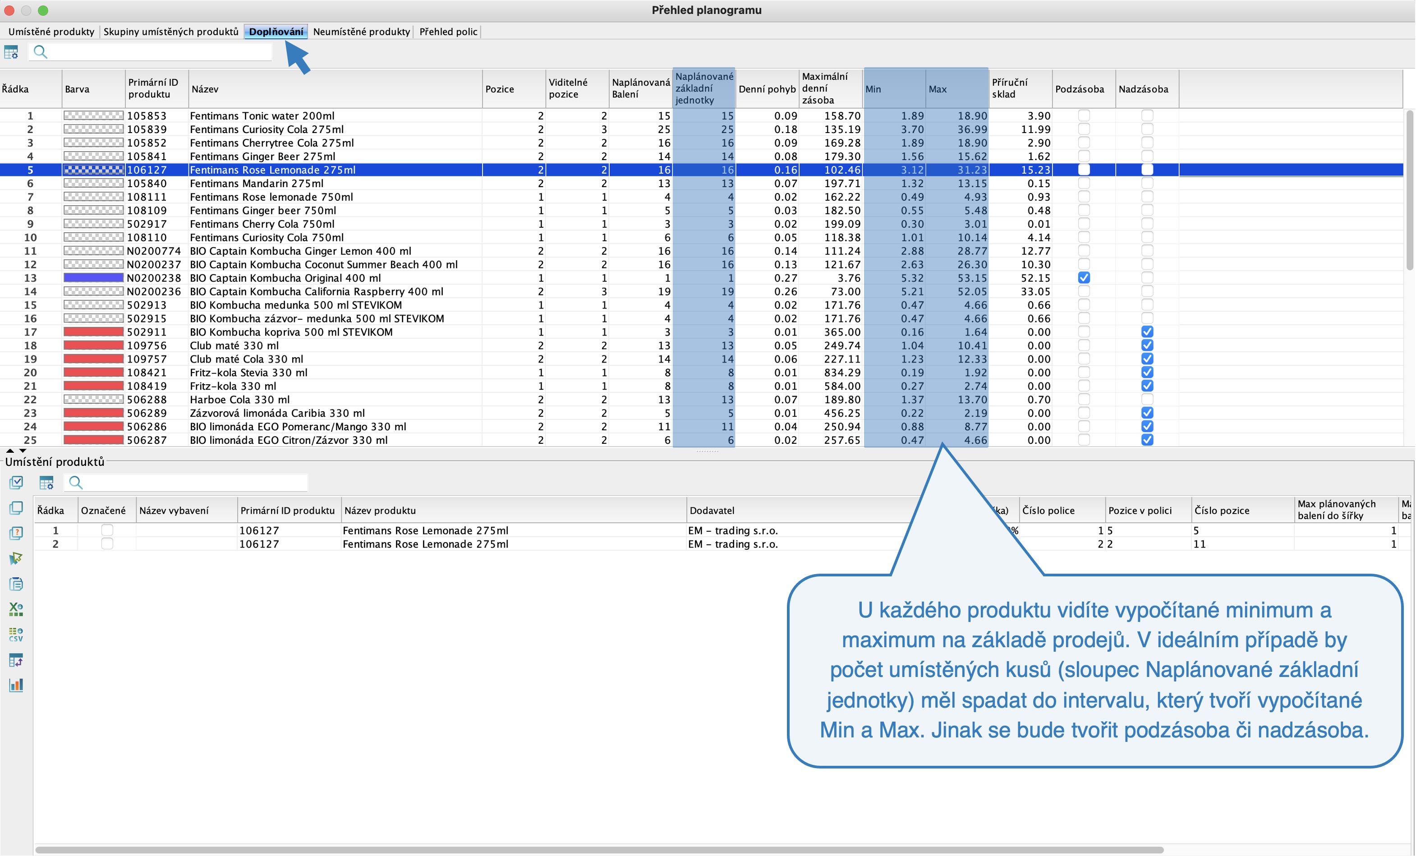Select all rows icon in Umístění produktů sidebar
The height and width of the screenshot is (856, 1416).
click(16, 482)
